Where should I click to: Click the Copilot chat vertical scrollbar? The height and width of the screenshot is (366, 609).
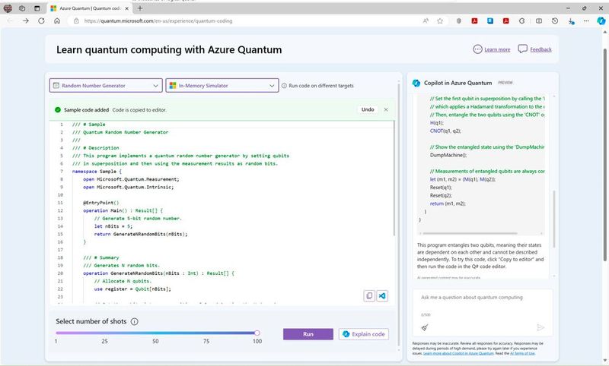click(x=554, y=219)
